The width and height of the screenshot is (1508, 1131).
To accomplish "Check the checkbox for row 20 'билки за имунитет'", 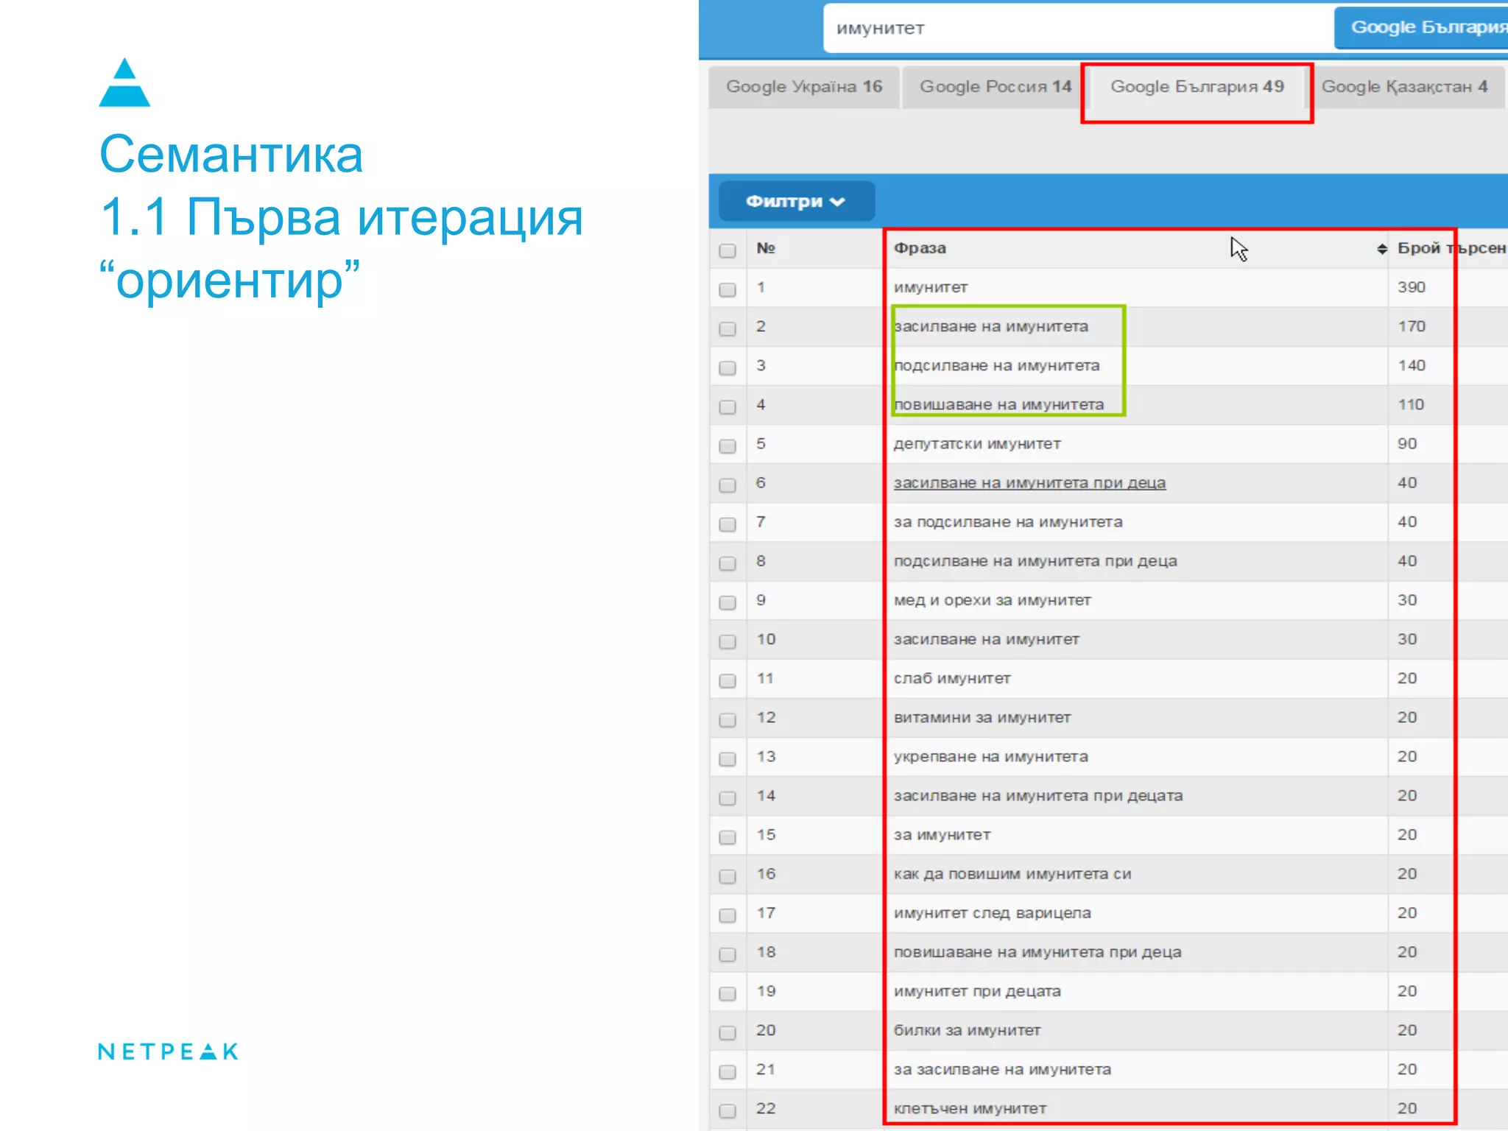I will [727, 1032].
